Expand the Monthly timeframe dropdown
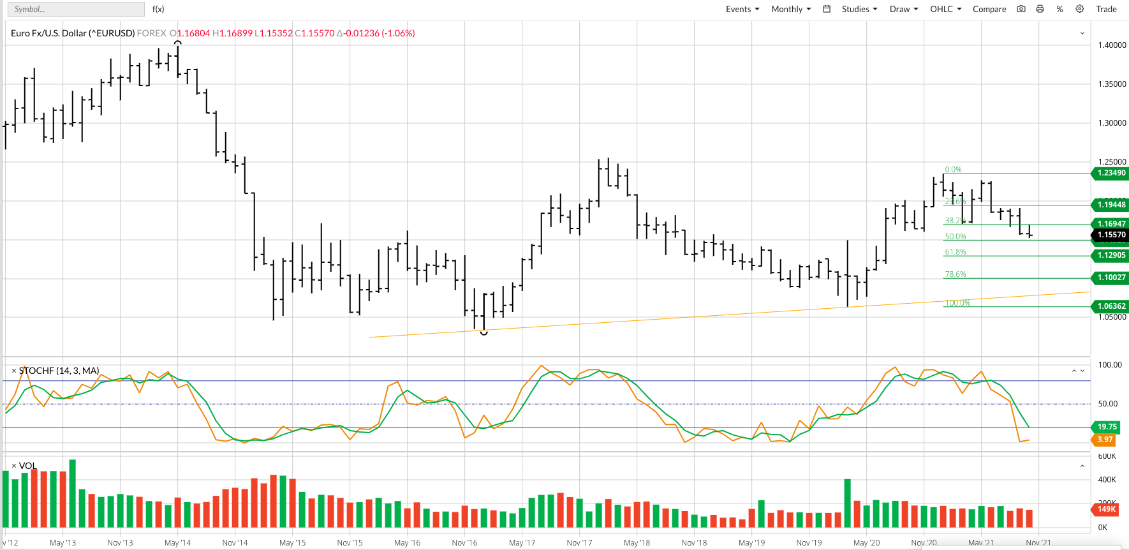The width and height of the screenshot is (1129, 550). click(x=791, y=9)
